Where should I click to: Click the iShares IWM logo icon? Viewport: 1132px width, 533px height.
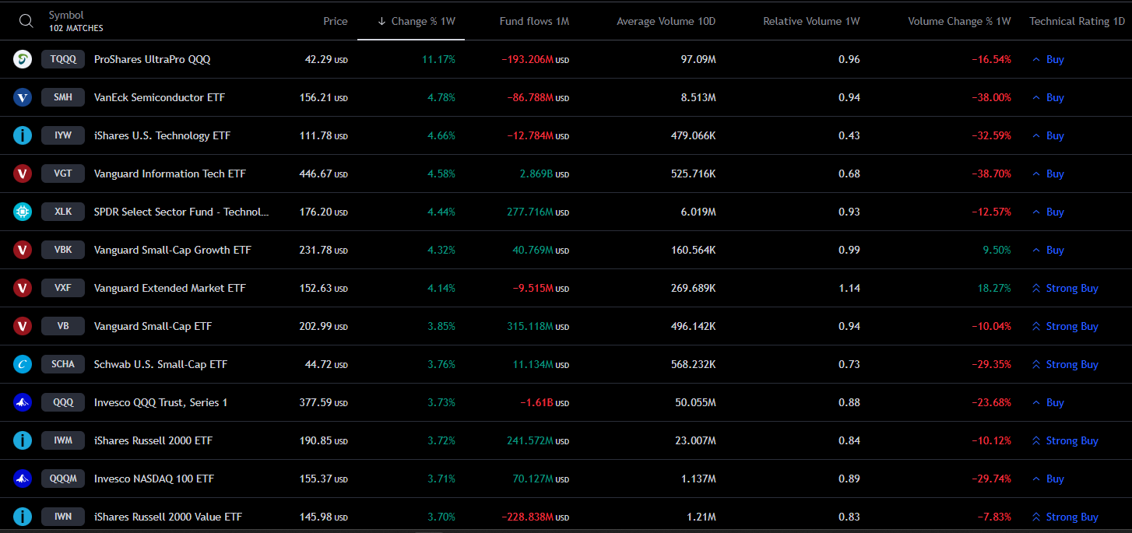23,440
